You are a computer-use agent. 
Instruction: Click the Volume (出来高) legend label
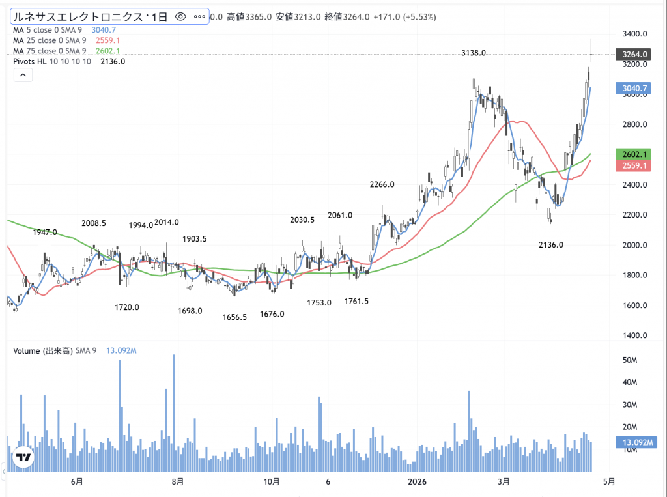55,350
